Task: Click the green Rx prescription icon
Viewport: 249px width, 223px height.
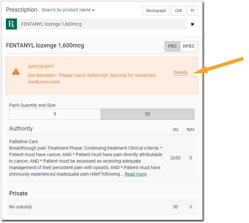Action: coord(11,24)
